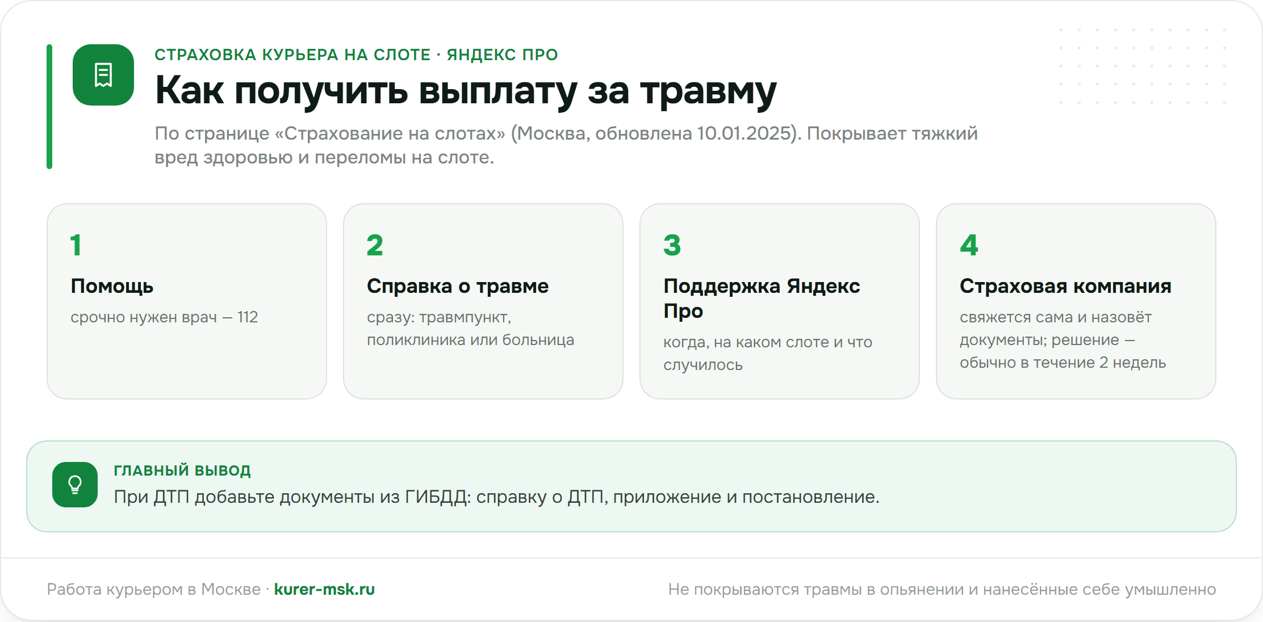Click the step number 4
The width and height of the screenshot is (1263, 622).
click(969, 245)
